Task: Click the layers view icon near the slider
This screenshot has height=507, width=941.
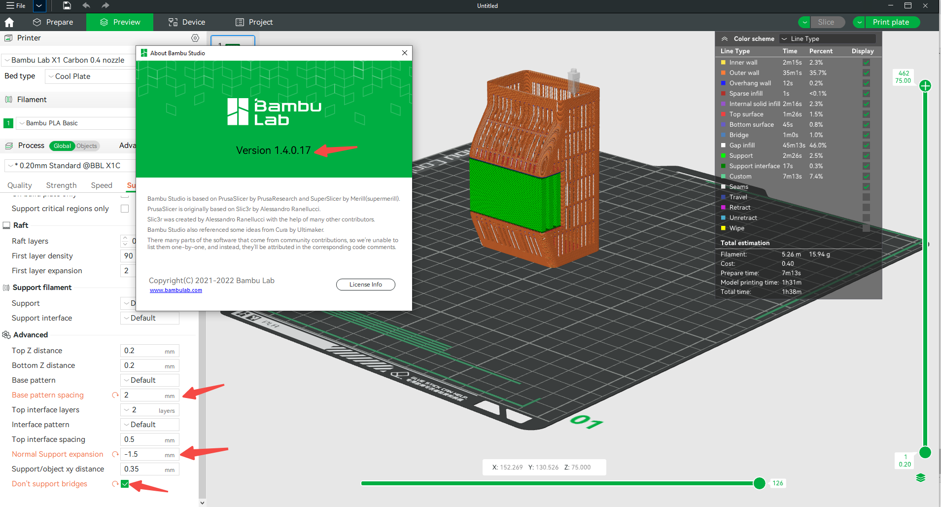Action: pyautogui.click(x=921, y=477)
